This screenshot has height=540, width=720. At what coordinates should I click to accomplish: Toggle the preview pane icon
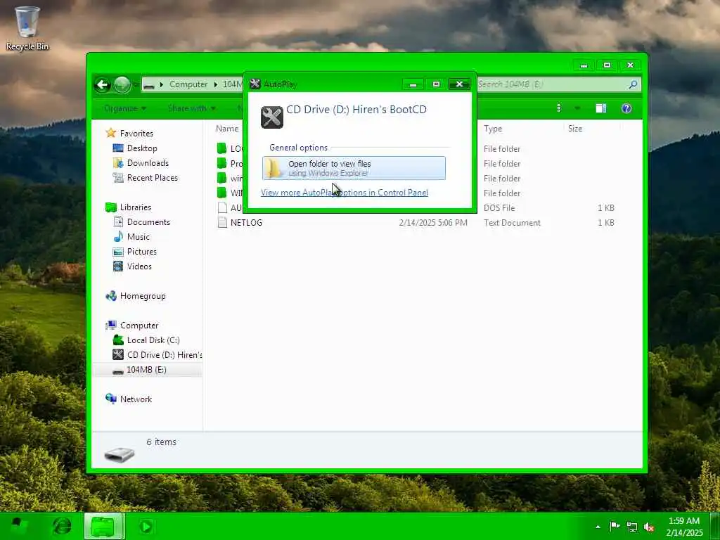click(x=601, y=108)
